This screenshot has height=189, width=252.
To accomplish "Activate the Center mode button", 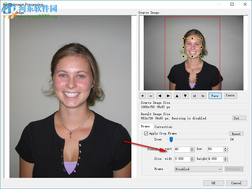I will (230, 96).
